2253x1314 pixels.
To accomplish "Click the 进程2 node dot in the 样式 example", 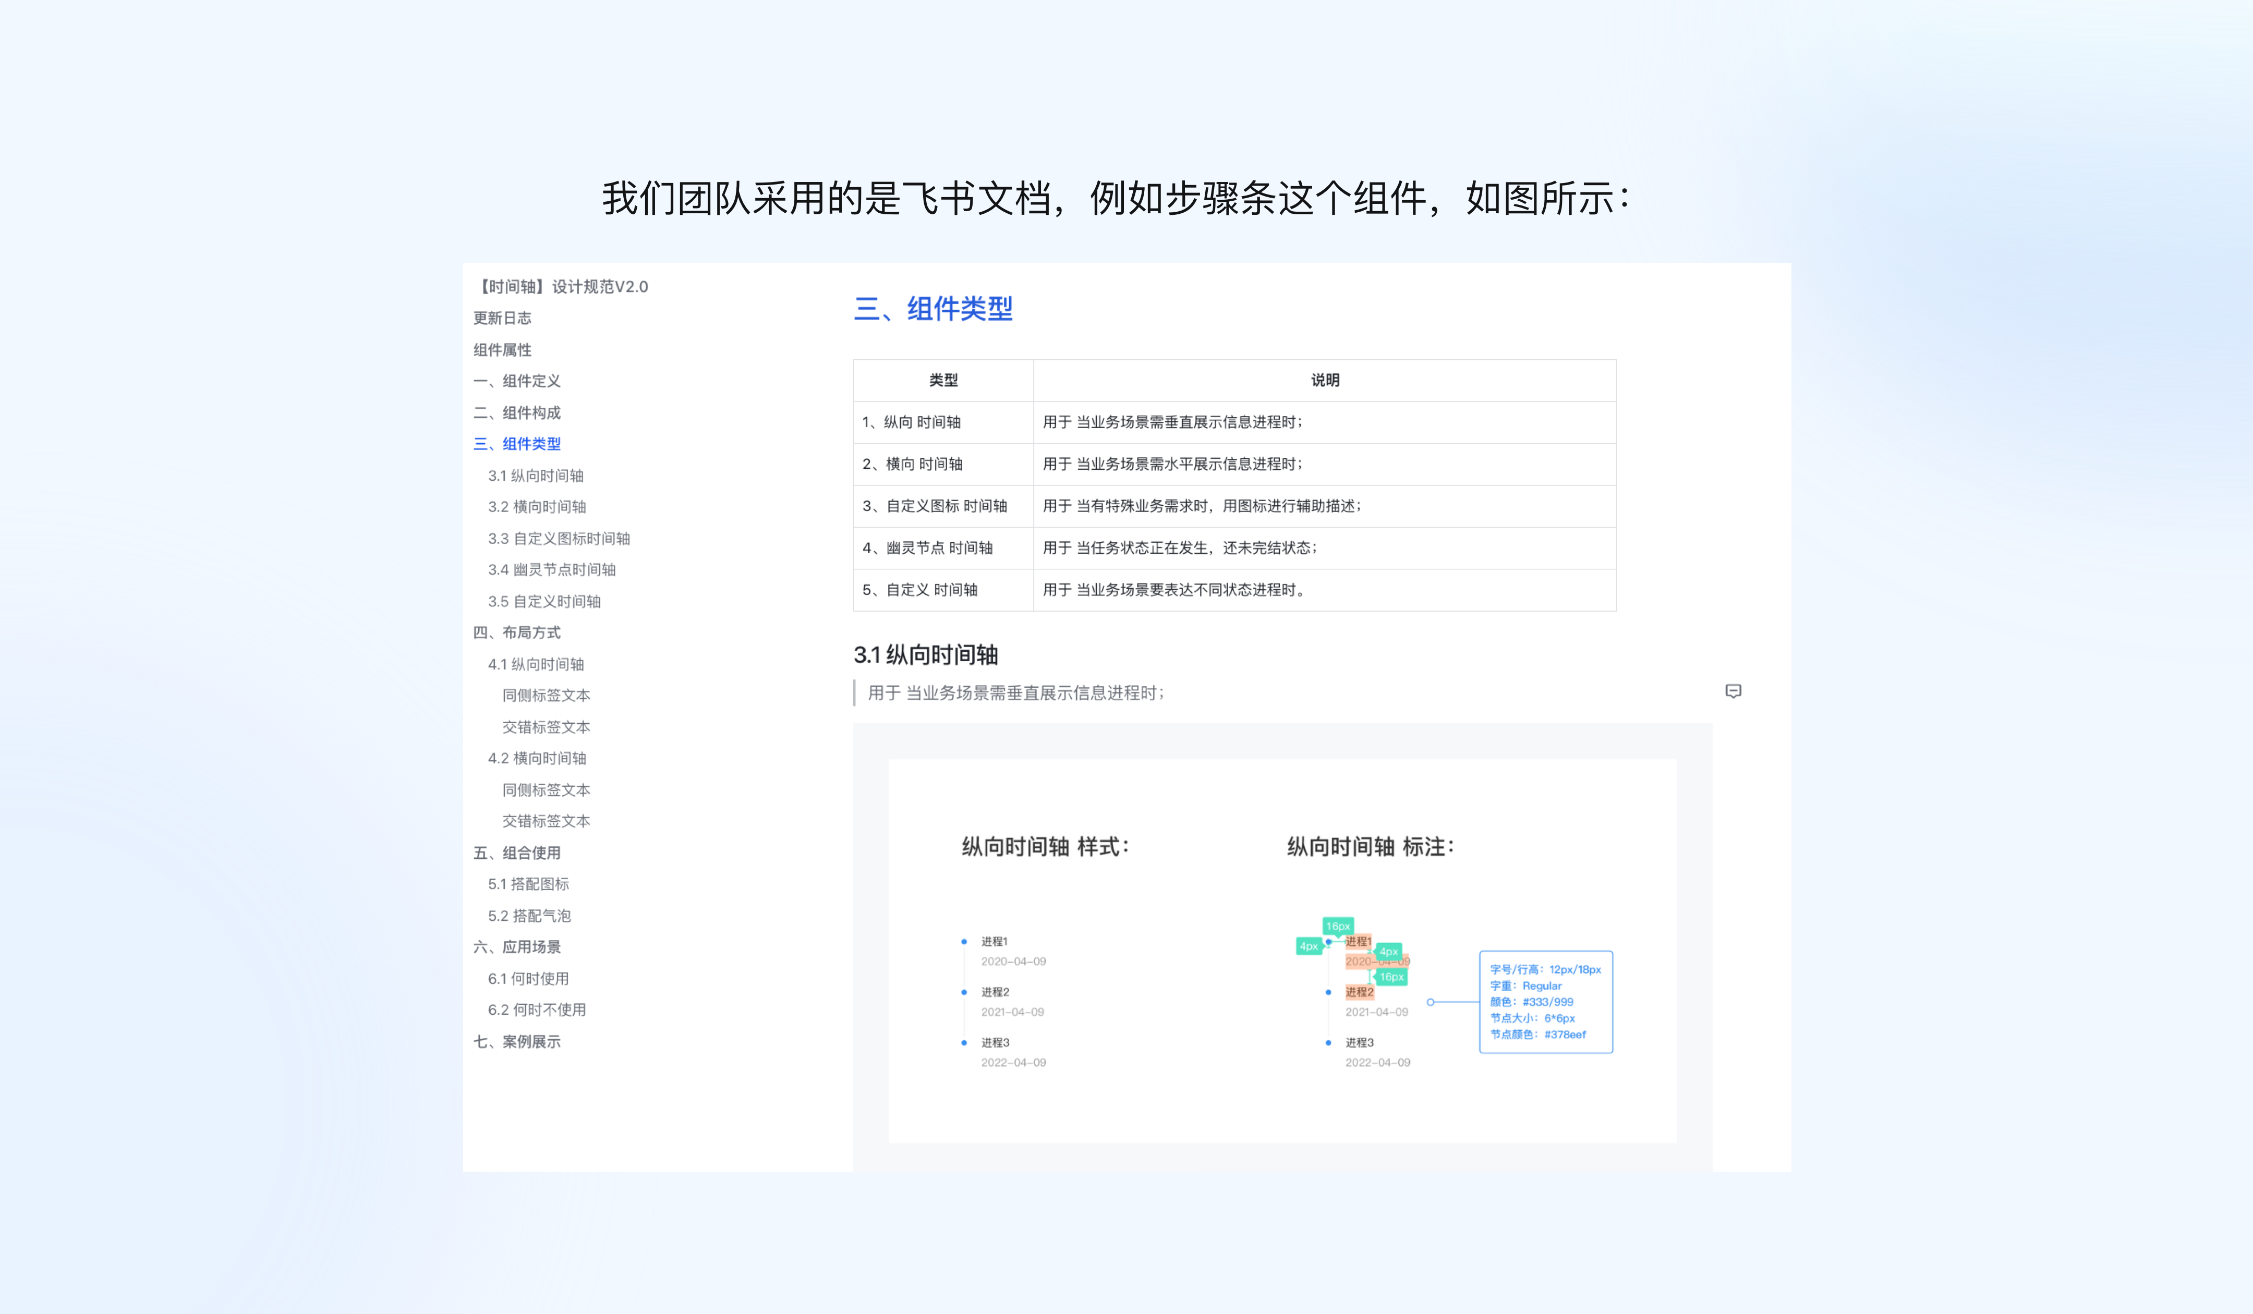I will coord(964,992).
